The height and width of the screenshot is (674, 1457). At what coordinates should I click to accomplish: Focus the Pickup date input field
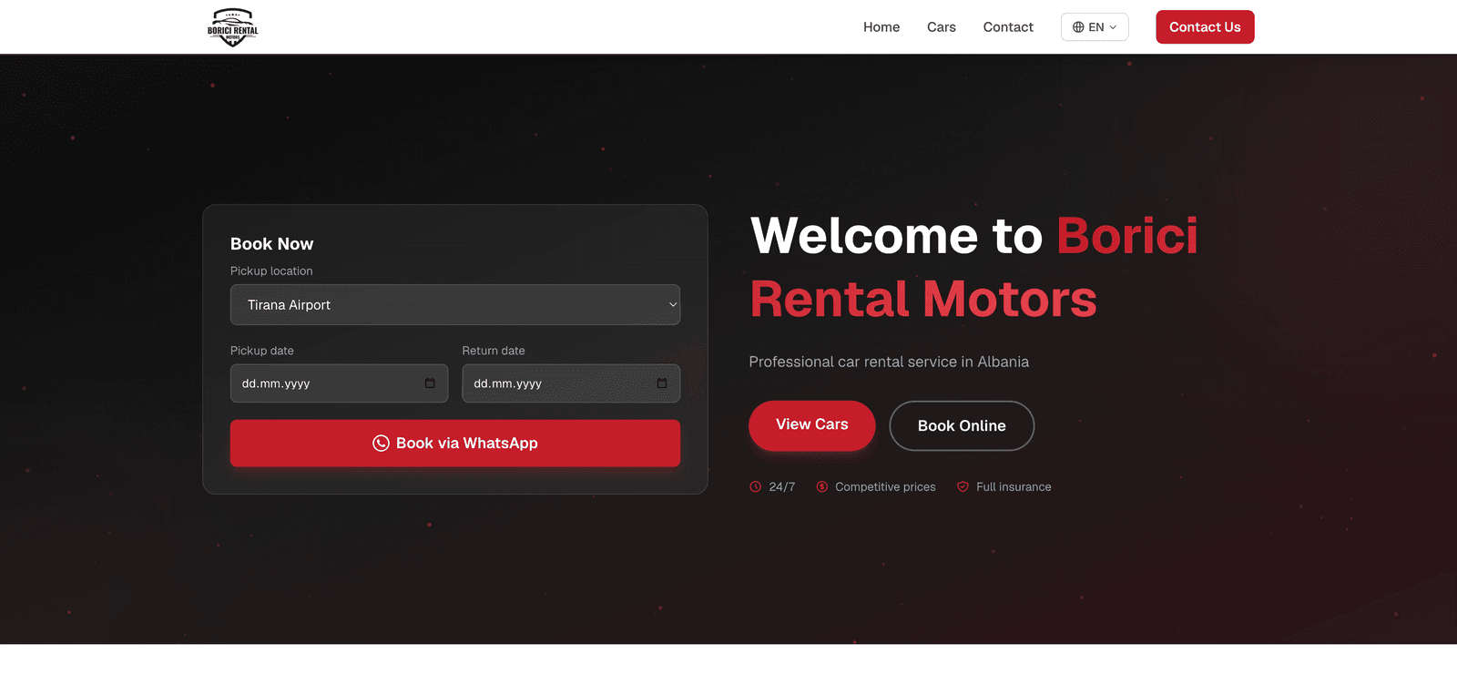(339, 383)
